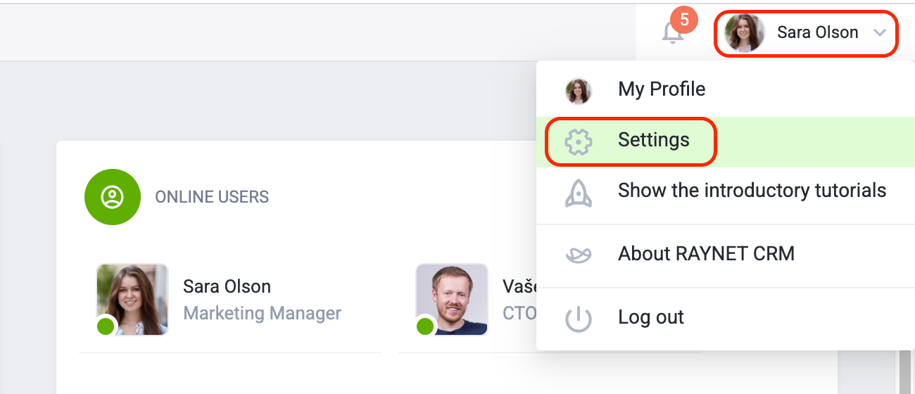The height and width of the screenshot is (394, 915).
Task: Click Sara Olson's avatar in the top bar
Action: 745,33
